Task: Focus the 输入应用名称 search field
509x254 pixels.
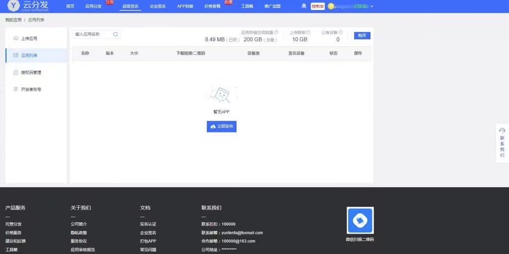Action: click(x=93, y=34)
